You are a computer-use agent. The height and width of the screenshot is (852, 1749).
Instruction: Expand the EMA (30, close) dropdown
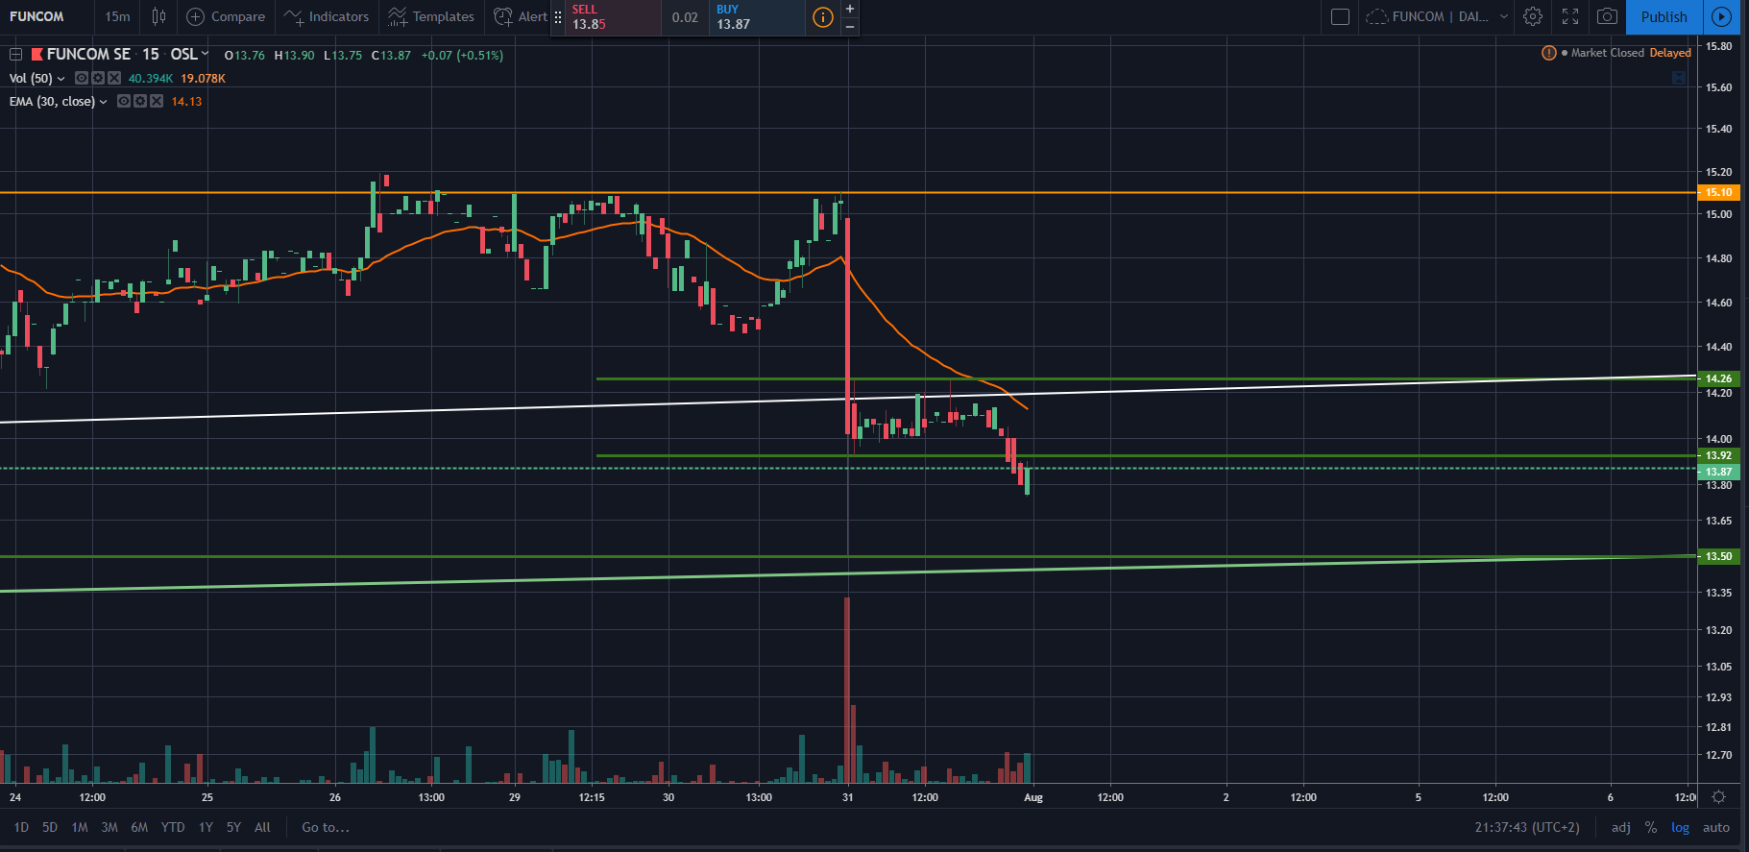click(x=104, y=102)
